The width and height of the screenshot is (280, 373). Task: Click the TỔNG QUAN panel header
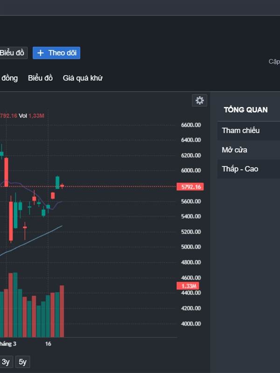coord(246,110)
